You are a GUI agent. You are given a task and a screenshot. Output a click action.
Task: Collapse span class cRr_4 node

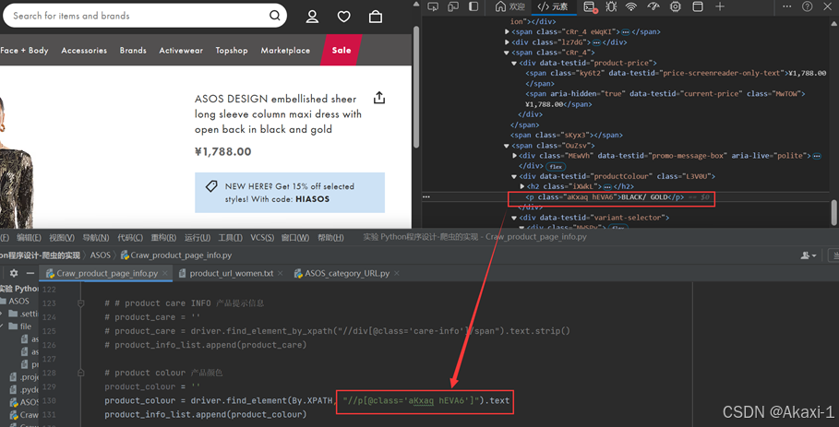[x=507, y=53]
